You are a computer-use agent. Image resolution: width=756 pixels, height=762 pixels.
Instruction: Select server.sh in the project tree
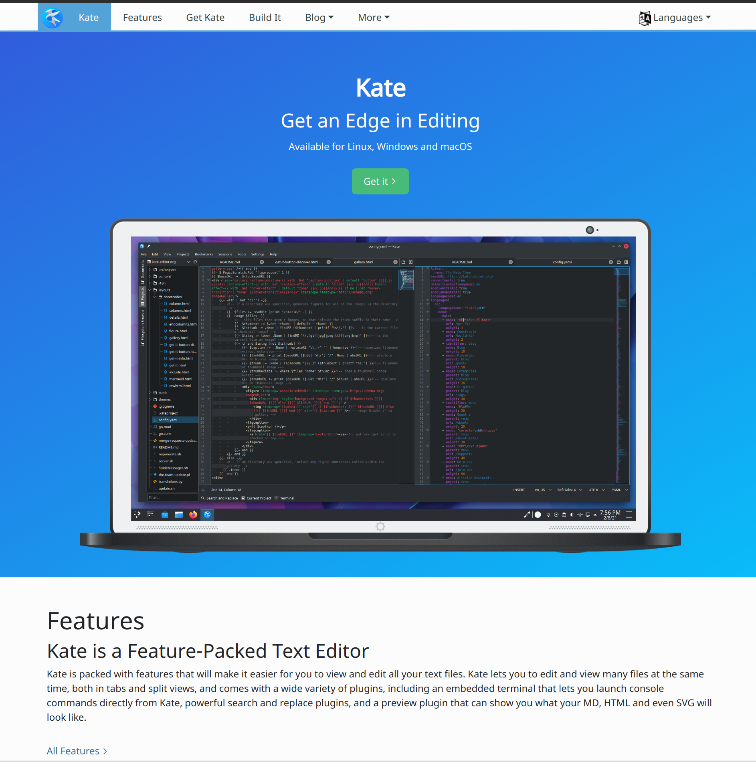163,461
